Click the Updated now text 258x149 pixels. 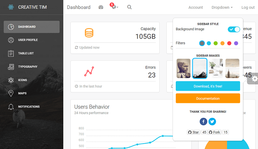click(x=89, y=48)
